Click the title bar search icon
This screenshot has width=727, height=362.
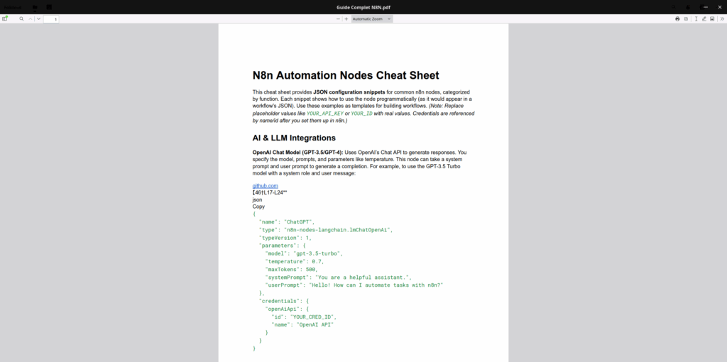click(674, 7)
